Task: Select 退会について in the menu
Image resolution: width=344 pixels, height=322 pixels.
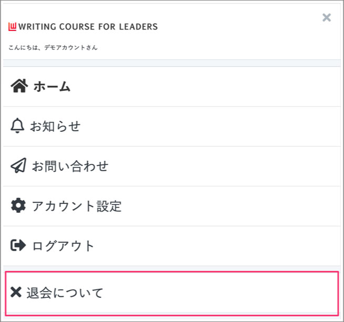Action: (x=65, y=293)
